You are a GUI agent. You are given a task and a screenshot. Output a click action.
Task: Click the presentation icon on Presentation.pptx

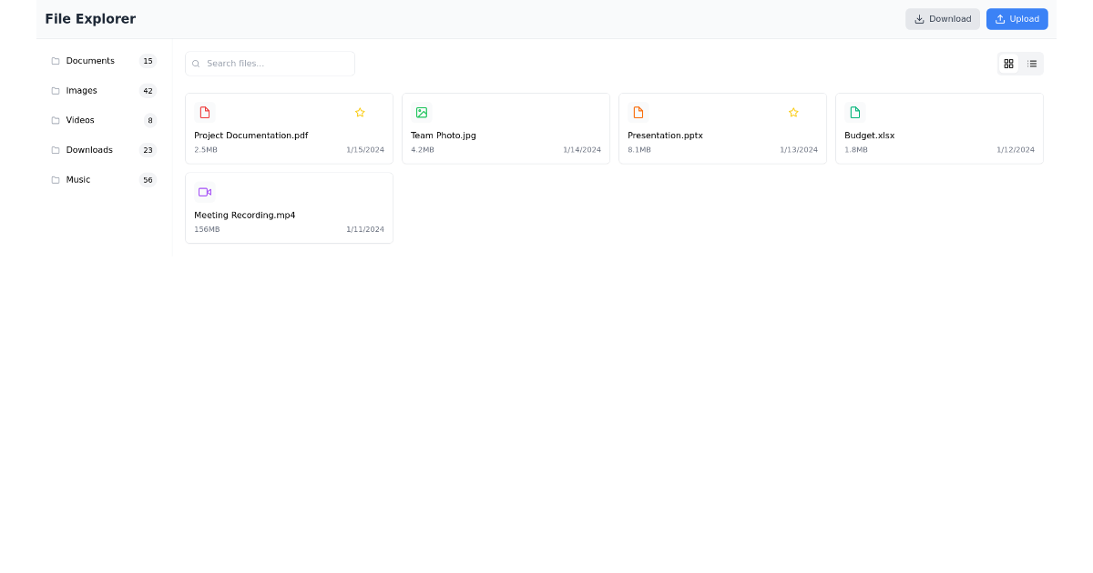coord(638,112)
